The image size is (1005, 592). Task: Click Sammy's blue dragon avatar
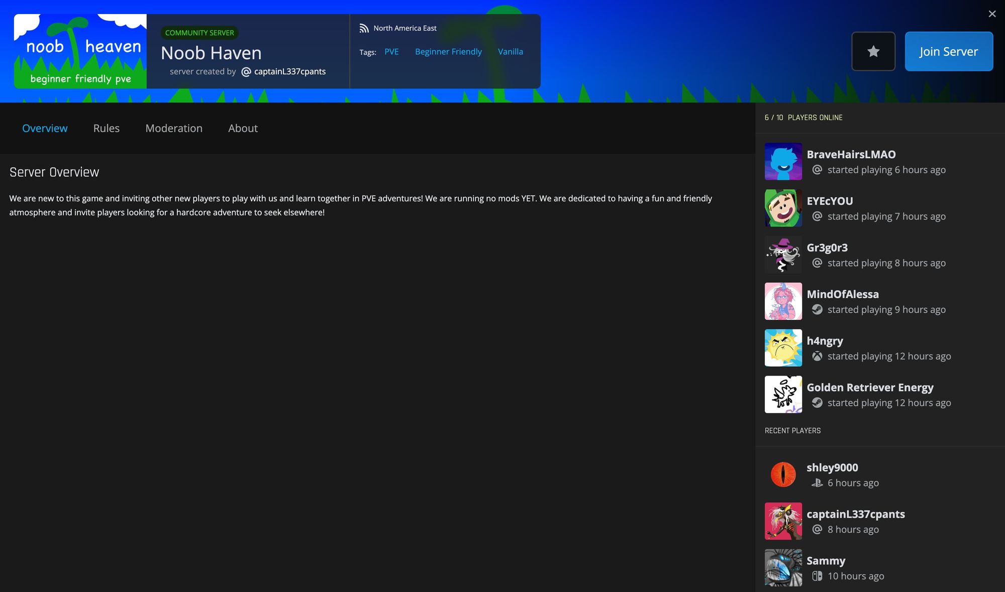click(x=783, y=568)
